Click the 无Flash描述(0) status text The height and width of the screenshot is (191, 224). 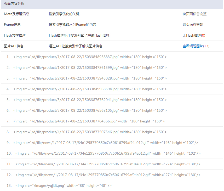[194, 35]
